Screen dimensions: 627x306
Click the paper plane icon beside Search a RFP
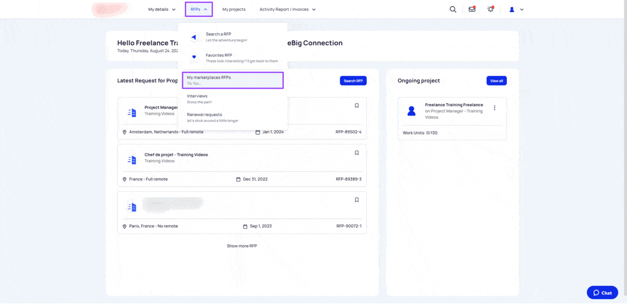(x=194, y=37)
